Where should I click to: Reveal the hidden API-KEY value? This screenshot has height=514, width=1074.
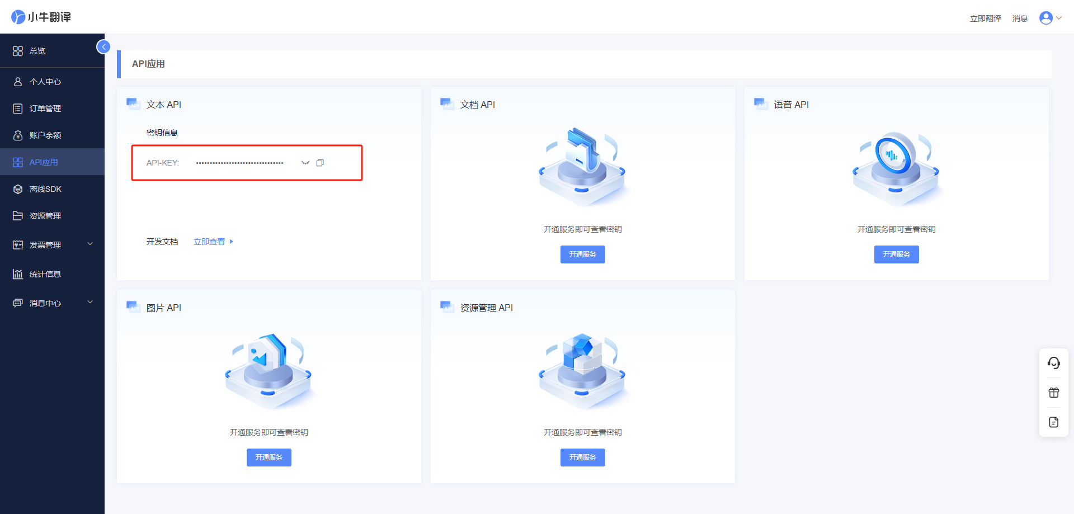coord(305,162)
